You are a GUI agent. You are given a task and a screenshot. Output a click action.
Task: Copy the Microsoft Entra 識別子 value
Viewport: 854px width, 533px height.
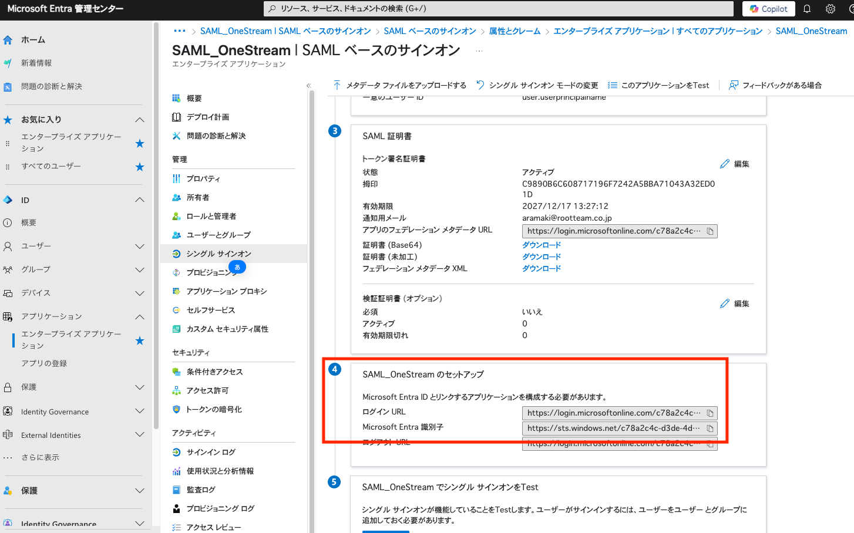pos(710,429)
